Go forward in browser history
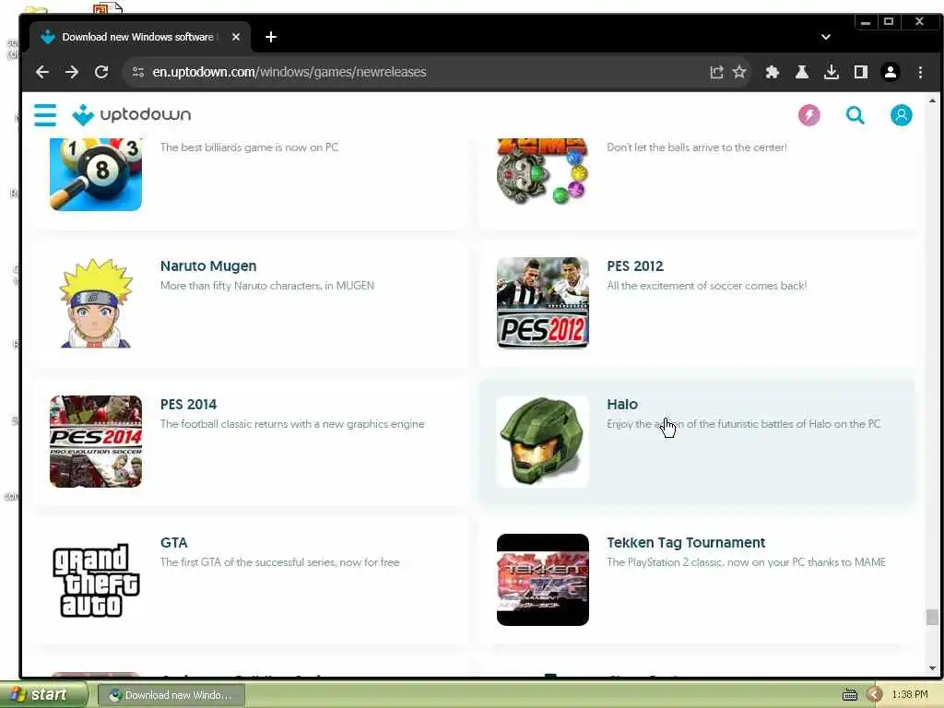Screen dimensions: 944x708 (x=72, y=72)
